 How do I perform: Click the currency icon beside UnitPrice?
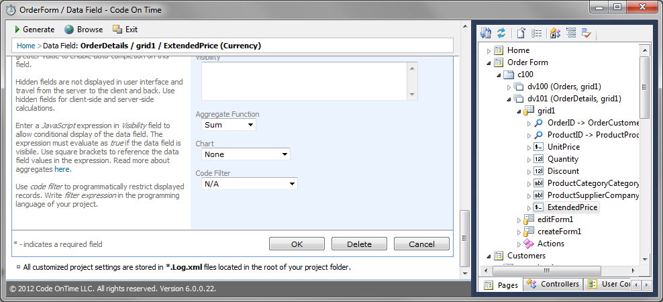point(538,147)
